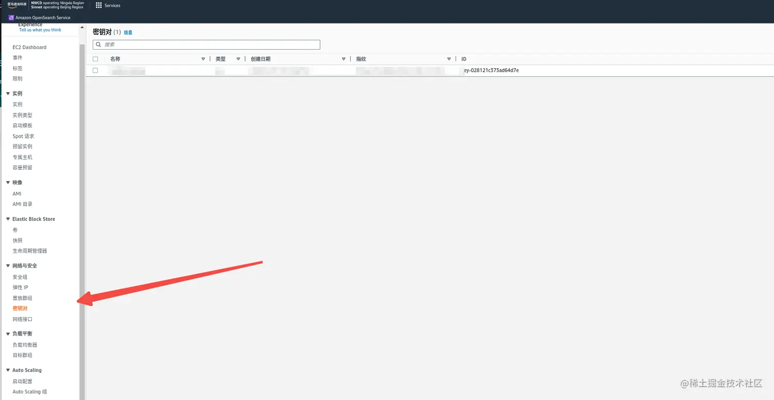Sort by the 名称 column arrow
The image size is (774, 400).
pyautogui.click(x=203, y=59)
